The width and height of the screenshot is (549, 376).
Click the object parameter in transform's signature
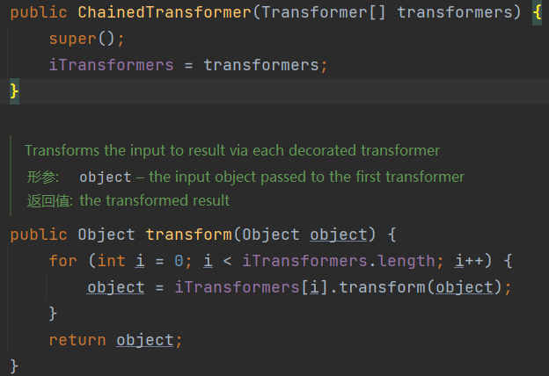(x=338, y=235)
